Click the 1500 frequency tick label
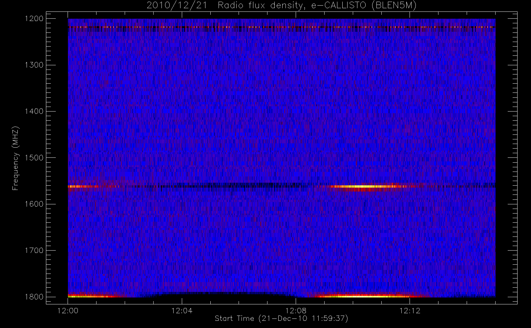The height and width of the screenshot is (328, 531). 34,158
